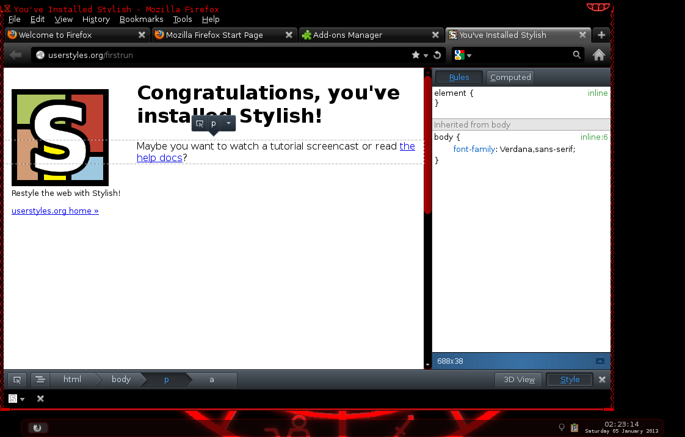Toggle the 3D View mode
Image resolution: width=685 pixels, height=437 pixels.
click(x=518, y=379)
